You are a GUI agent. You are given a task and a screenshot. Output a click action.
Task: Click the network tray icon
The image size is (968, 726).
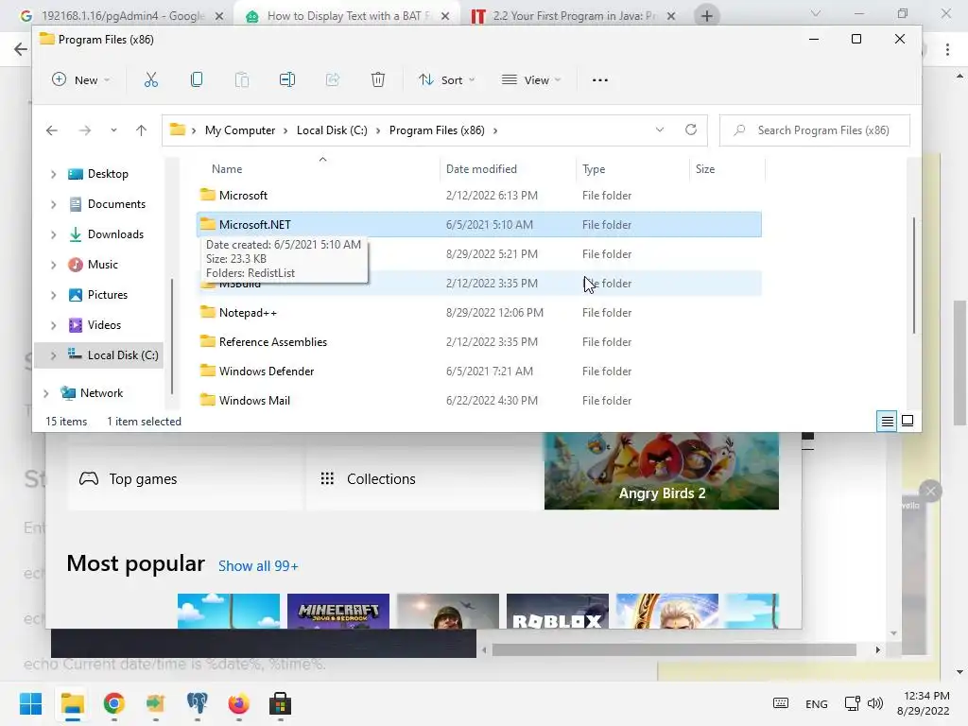point(853,703)
